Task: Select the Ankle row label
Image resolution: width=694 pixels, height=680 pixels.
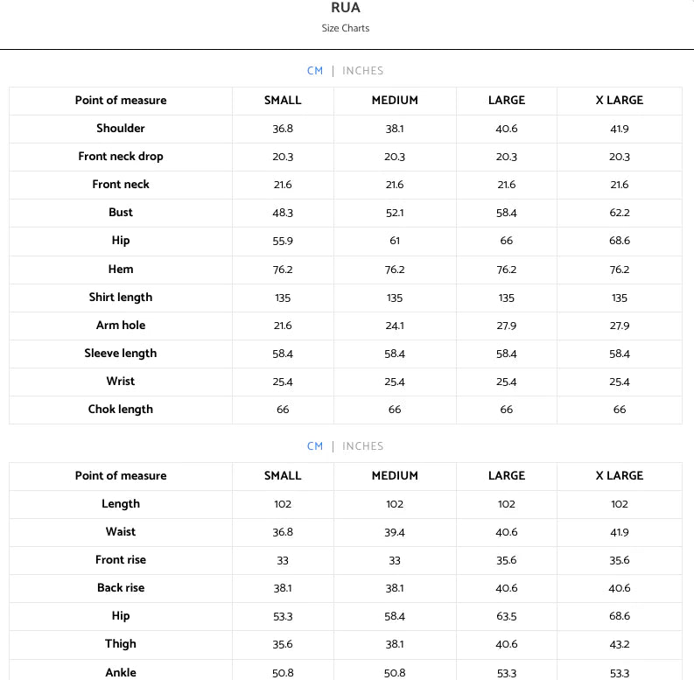Action: tap(121, 673)
